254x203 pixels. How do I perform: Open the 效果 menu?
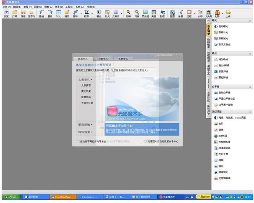coord(59,7)
